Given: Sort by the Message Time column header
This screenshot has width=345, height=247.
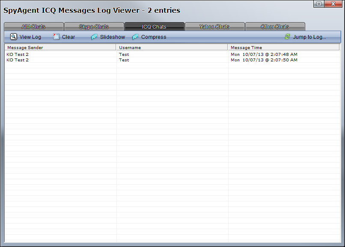Looking at the screenshot, I should click(283, 47).
